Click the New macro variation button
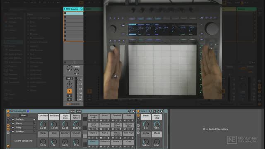 pos(23,115)
